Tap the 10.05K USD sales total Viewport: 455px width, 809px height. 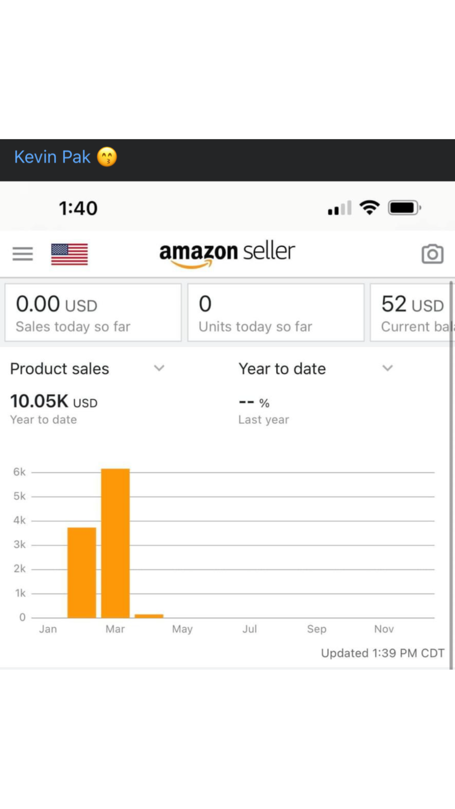tap(54, 402)
